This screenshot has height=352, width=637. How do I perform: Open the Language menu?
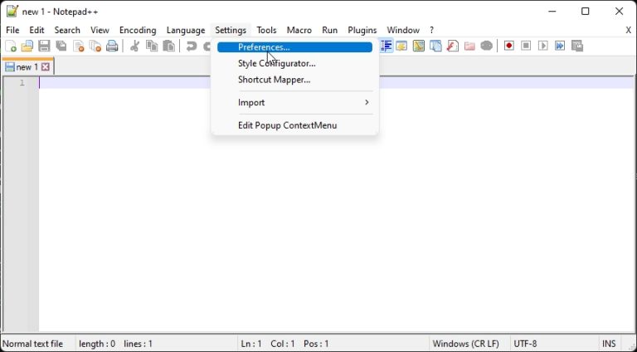[x=186, y=30]
